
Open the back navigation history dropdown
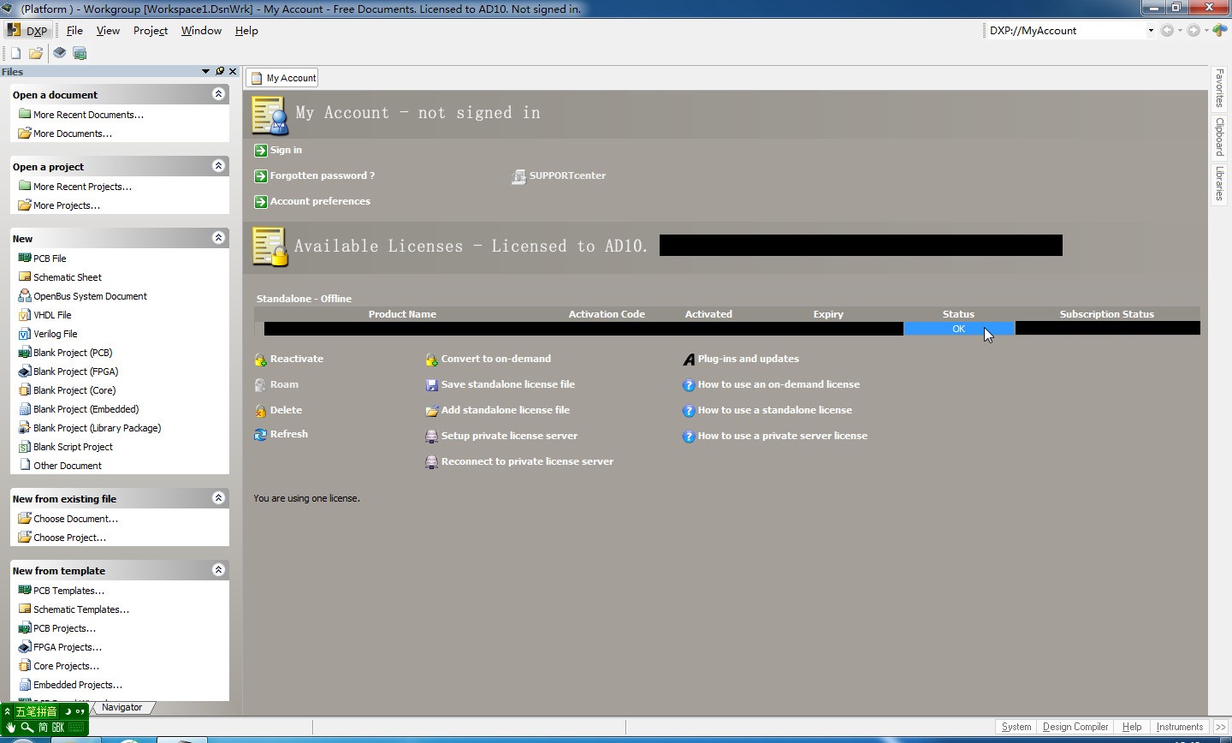click(x=1180, y=30)
